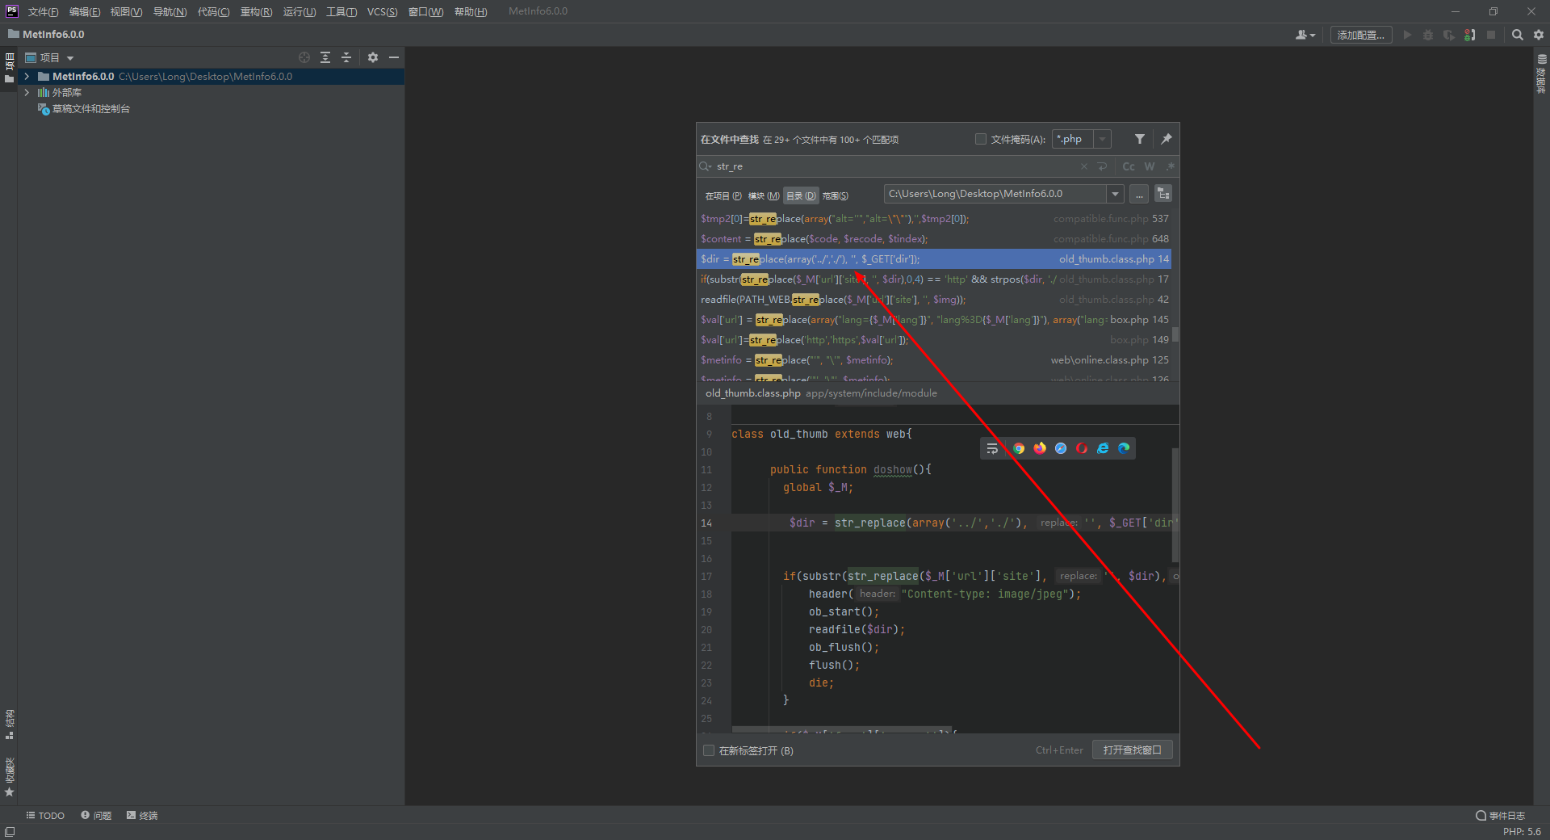Screen dimensions: 1550x840
Task: Click Expand All icon in project panel
Action: click(x=325, y=57)
